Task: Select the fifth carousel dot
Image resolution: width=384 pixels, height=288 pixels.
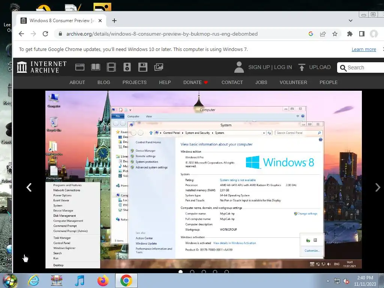Action: (226, 271)
